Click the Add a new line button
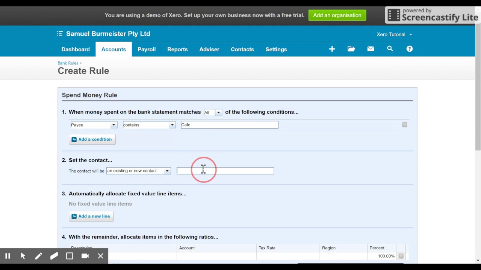 [x=91, y=216]
